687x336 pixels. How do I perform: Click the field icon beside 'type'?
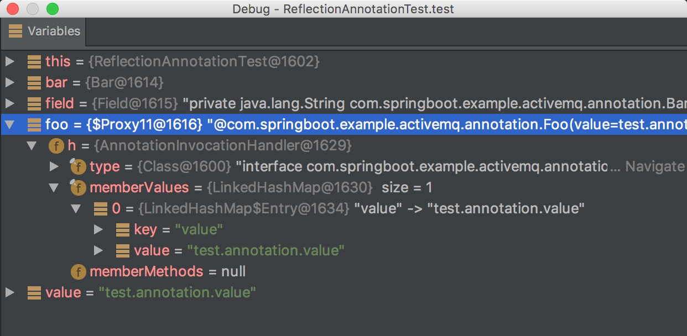click(77, 166)
